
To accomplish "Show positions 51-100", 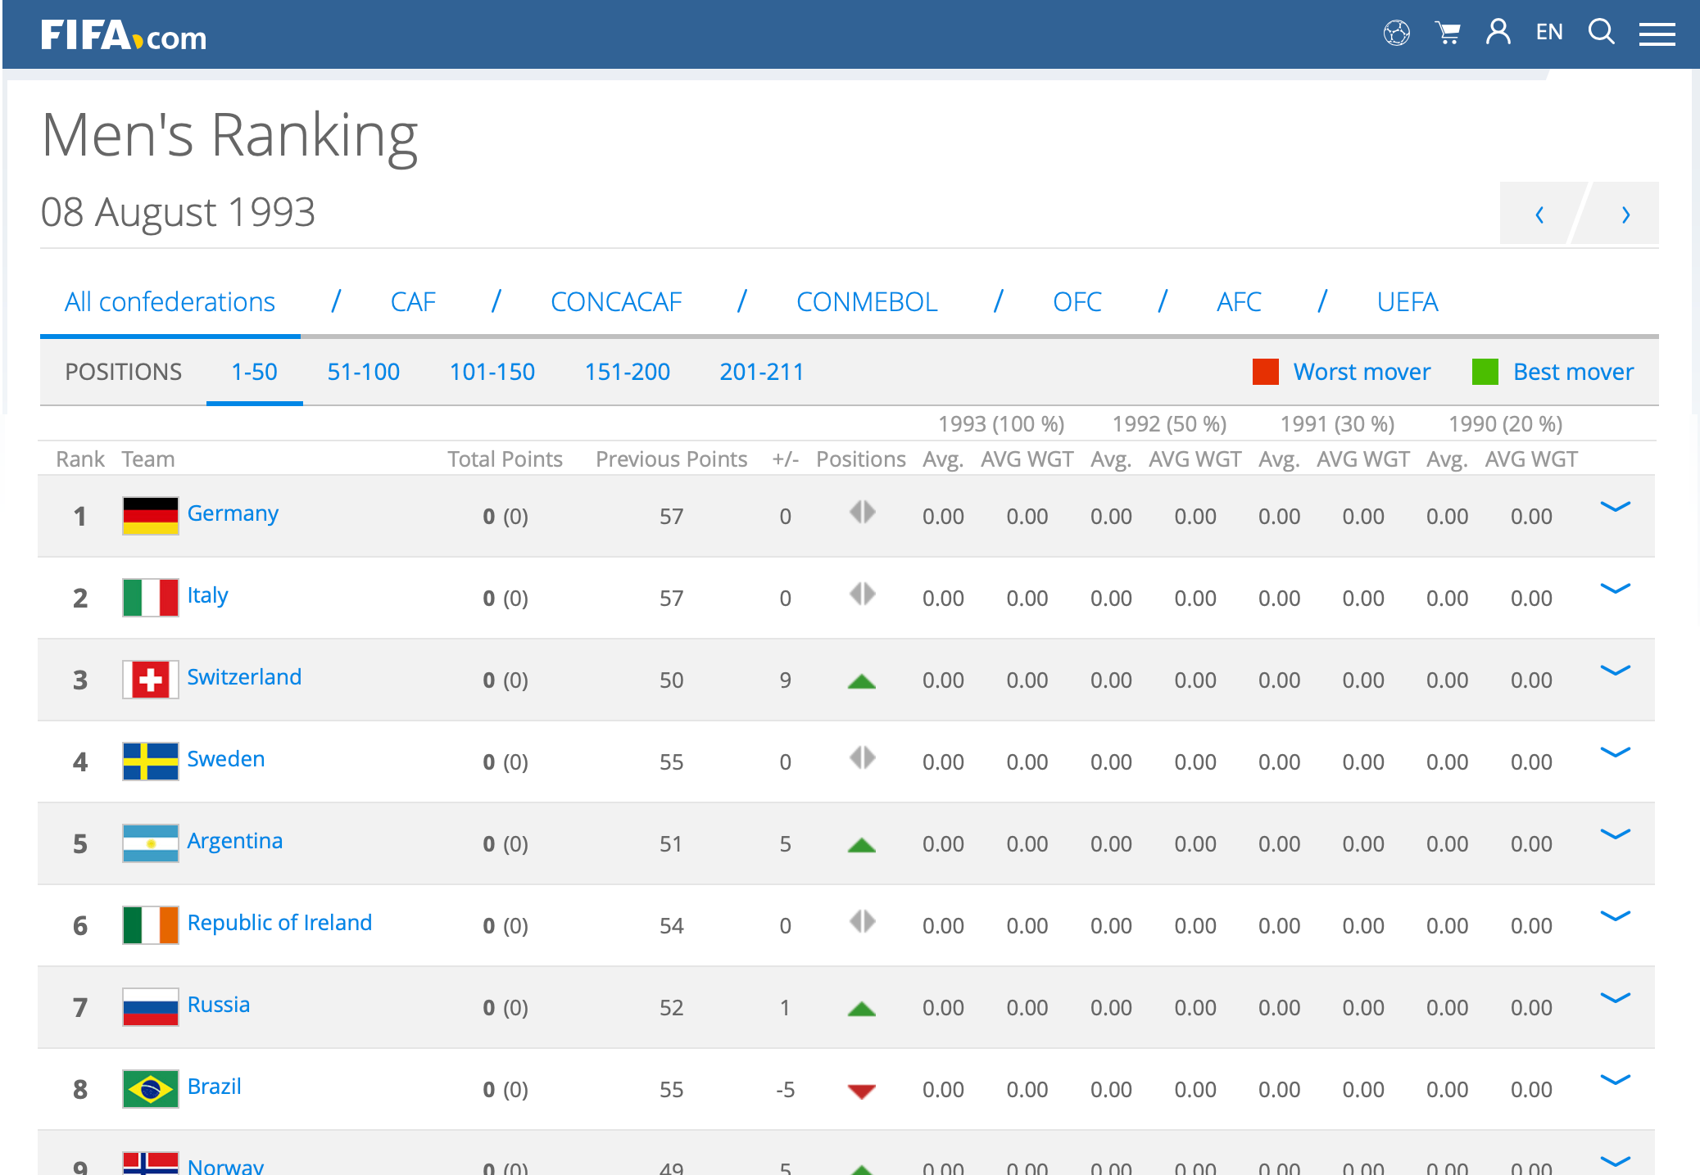I will [x=364, y=372].
